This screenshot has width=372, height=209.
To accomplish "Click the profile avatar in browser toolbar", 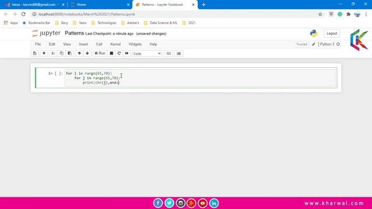I will [x=357, y=14].
